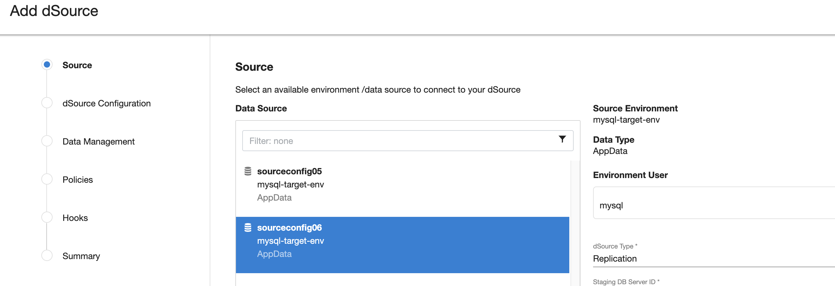Jump to the Summary step label
The height and width of the screenshot is (286, 835).
pos(81,256)
